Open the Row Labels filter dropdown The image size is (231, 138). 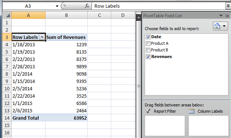coord(42,37)
